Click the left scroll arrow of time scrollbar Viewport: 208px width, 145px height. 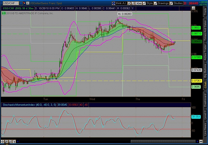click(18, 141)
